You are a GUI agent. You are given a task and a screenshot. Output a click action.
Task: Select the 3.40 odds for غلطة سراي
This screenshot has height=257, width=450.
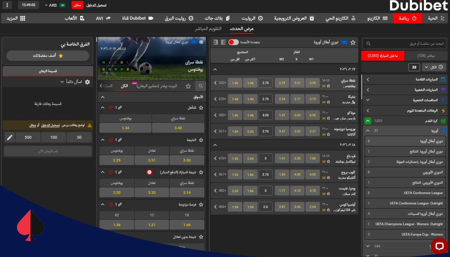pos(178,128)
